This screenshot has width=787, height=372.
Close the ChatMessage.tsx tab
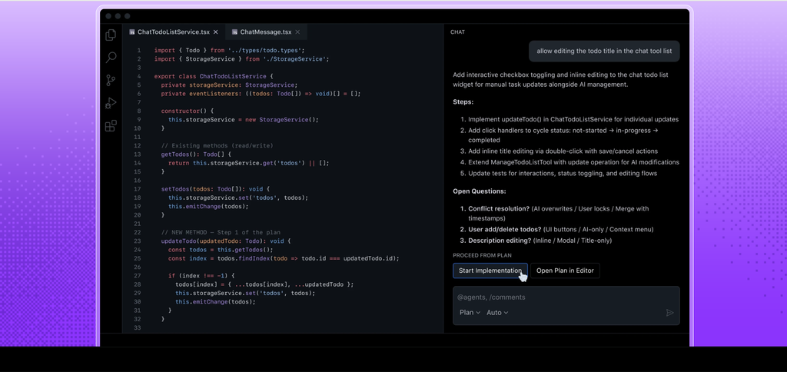(297, 32)
